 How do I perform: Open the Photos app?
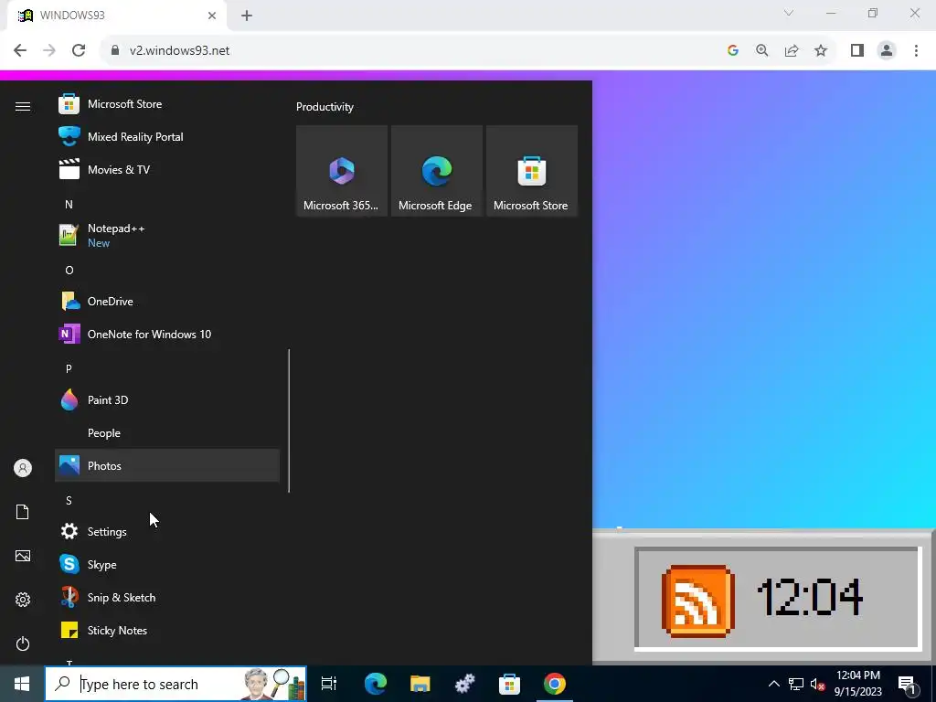tap(167, 465)
